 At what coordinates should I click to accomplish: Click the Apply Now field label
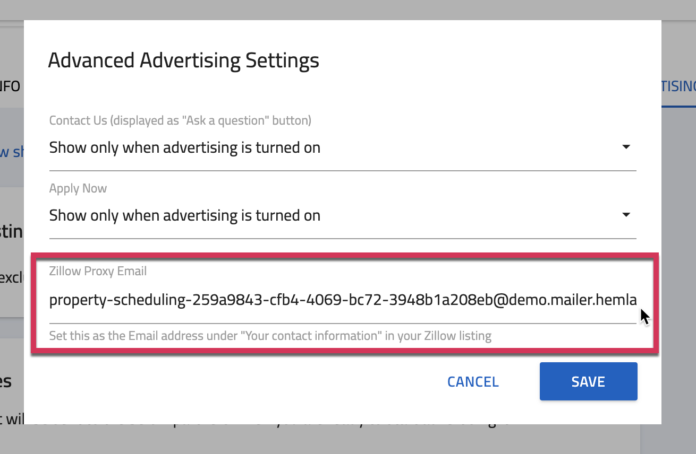(x=78, y=188)
